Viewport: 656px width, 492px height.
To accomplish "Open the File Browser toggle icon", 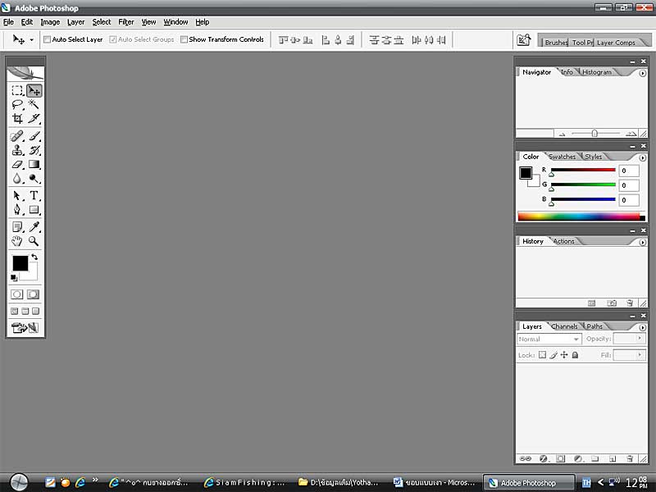I will [x=524, y=39].
